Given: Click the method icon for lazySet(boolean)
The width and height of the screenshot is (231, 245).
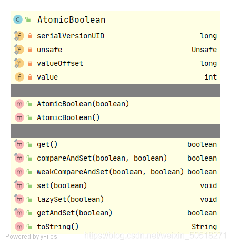Looking at the screenshot, I should [19, 199].
